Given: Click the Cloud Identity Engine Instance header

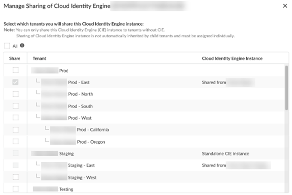Looking at the screenshot, I should tap(232, 58).
